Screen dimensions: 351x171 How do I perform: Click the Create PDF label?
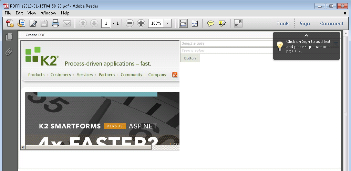tap(35, 35)
